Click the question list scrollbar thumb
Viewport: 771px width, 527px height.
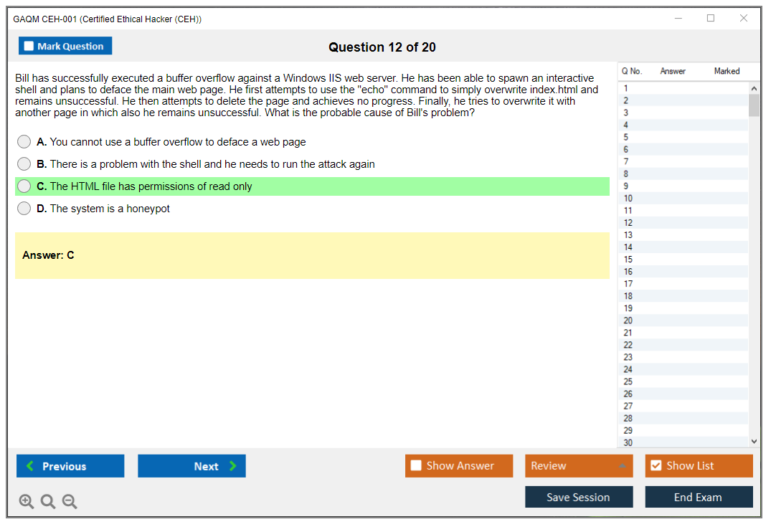753,105
